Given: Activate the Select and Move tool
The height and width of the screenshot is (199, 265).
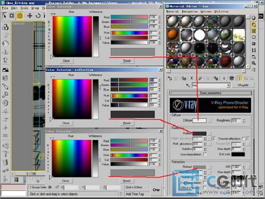Looking at the screenshot, I should coord(30,15).
